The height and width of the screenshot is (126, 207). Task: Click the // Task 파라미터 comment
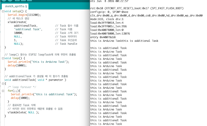click(66, 37)
